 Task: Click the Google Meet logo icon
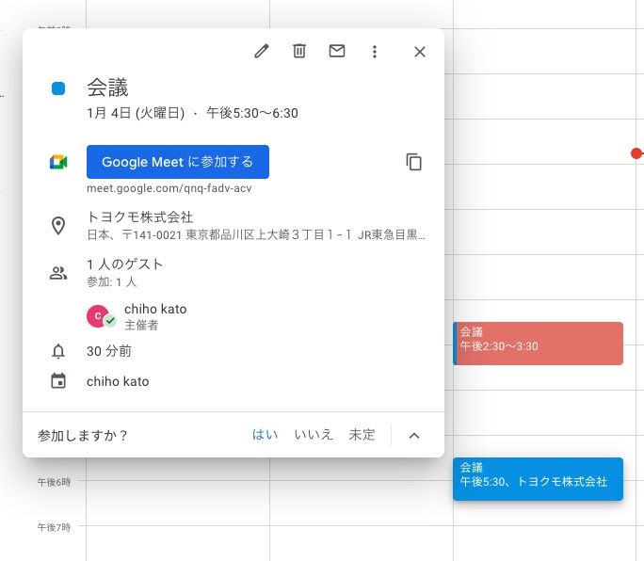tap(58, 162)
